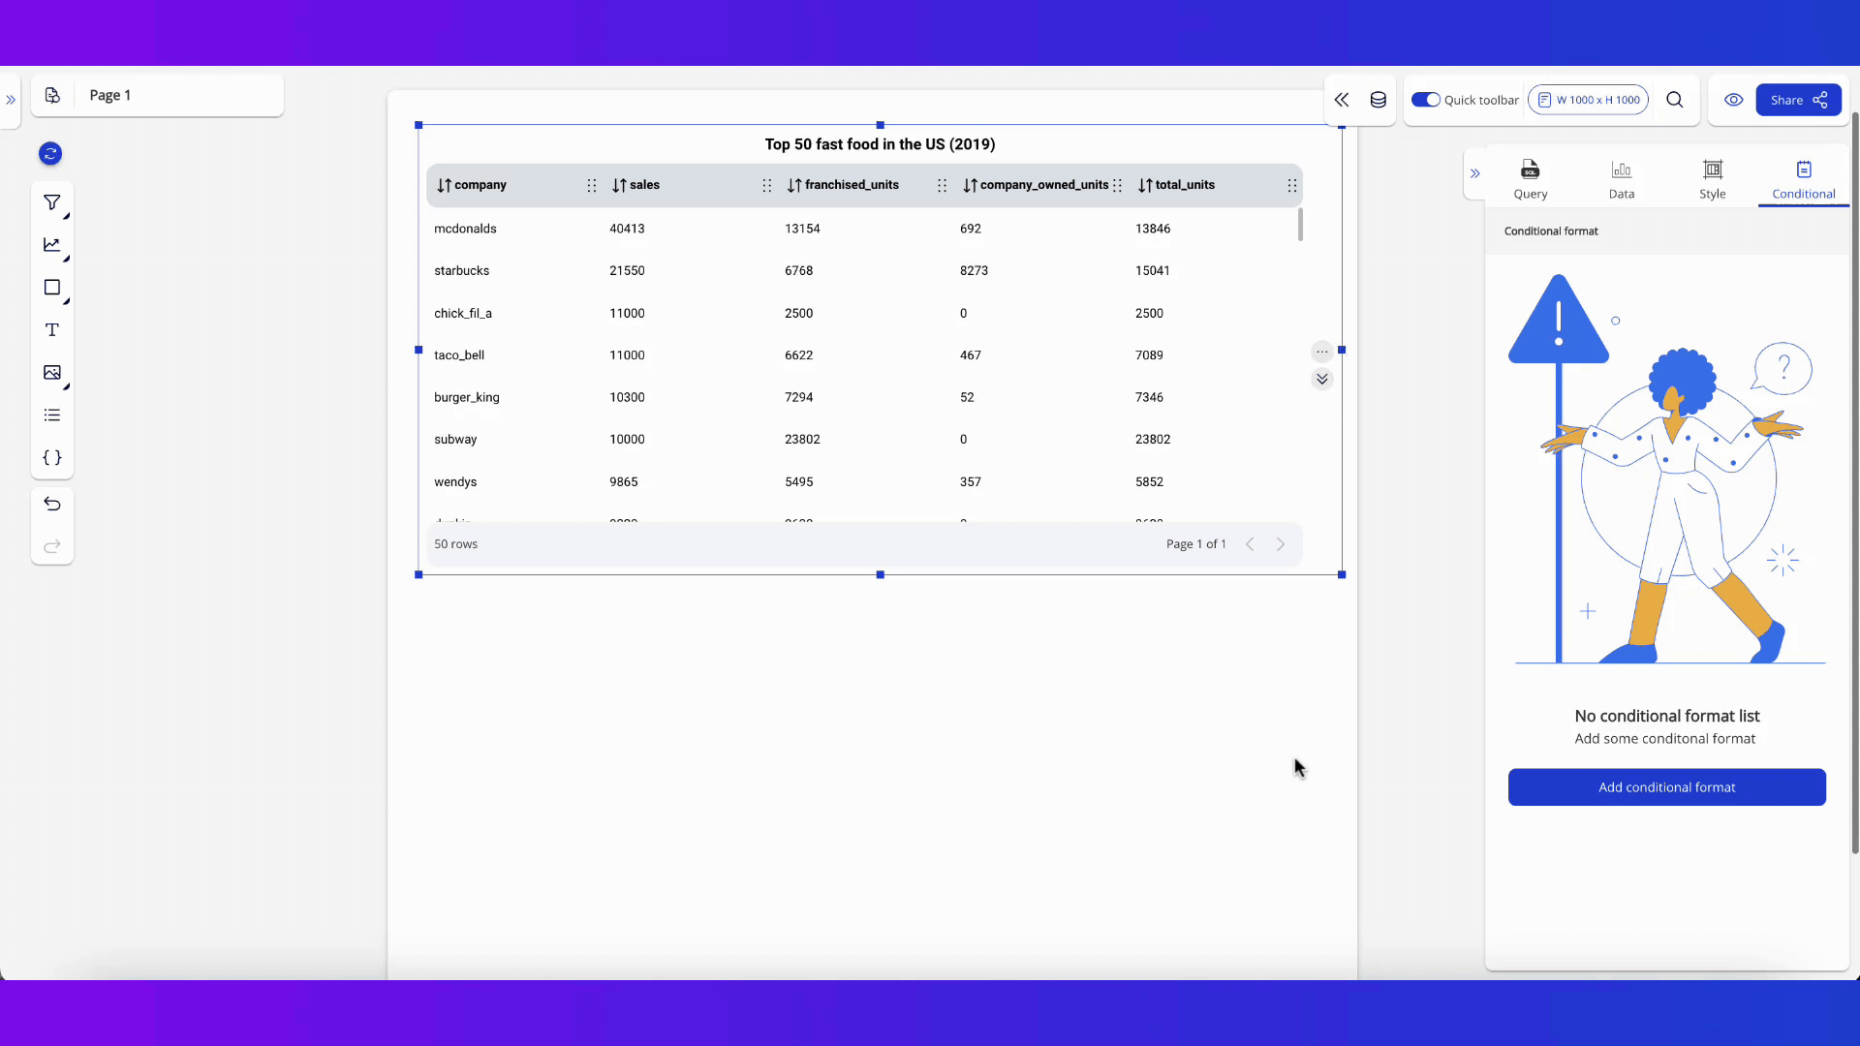
Task: Click the Share button
Action: (x=1798, y=100)
